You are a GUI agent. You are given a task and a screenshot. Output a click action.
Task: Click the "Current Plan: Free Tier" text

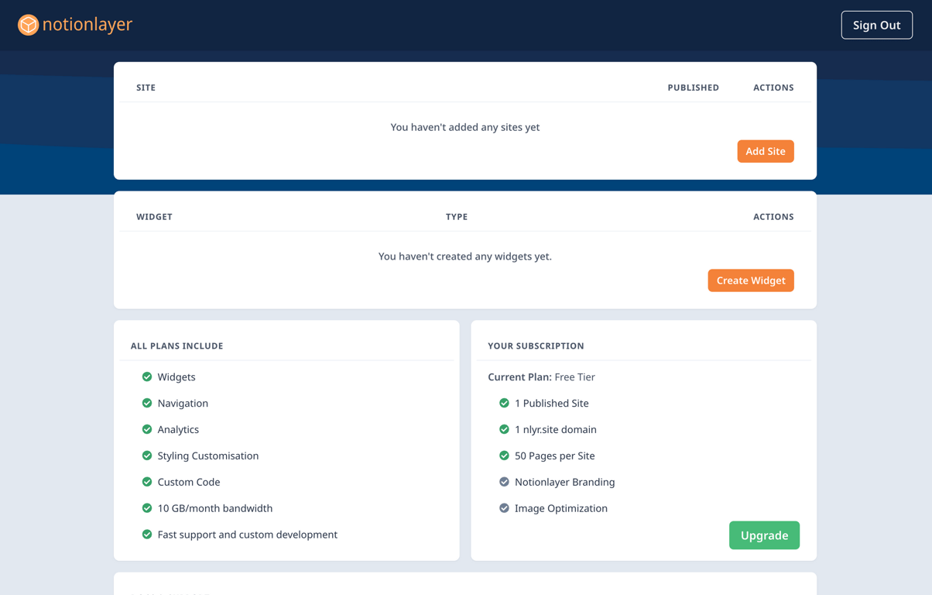pos(541,377)
